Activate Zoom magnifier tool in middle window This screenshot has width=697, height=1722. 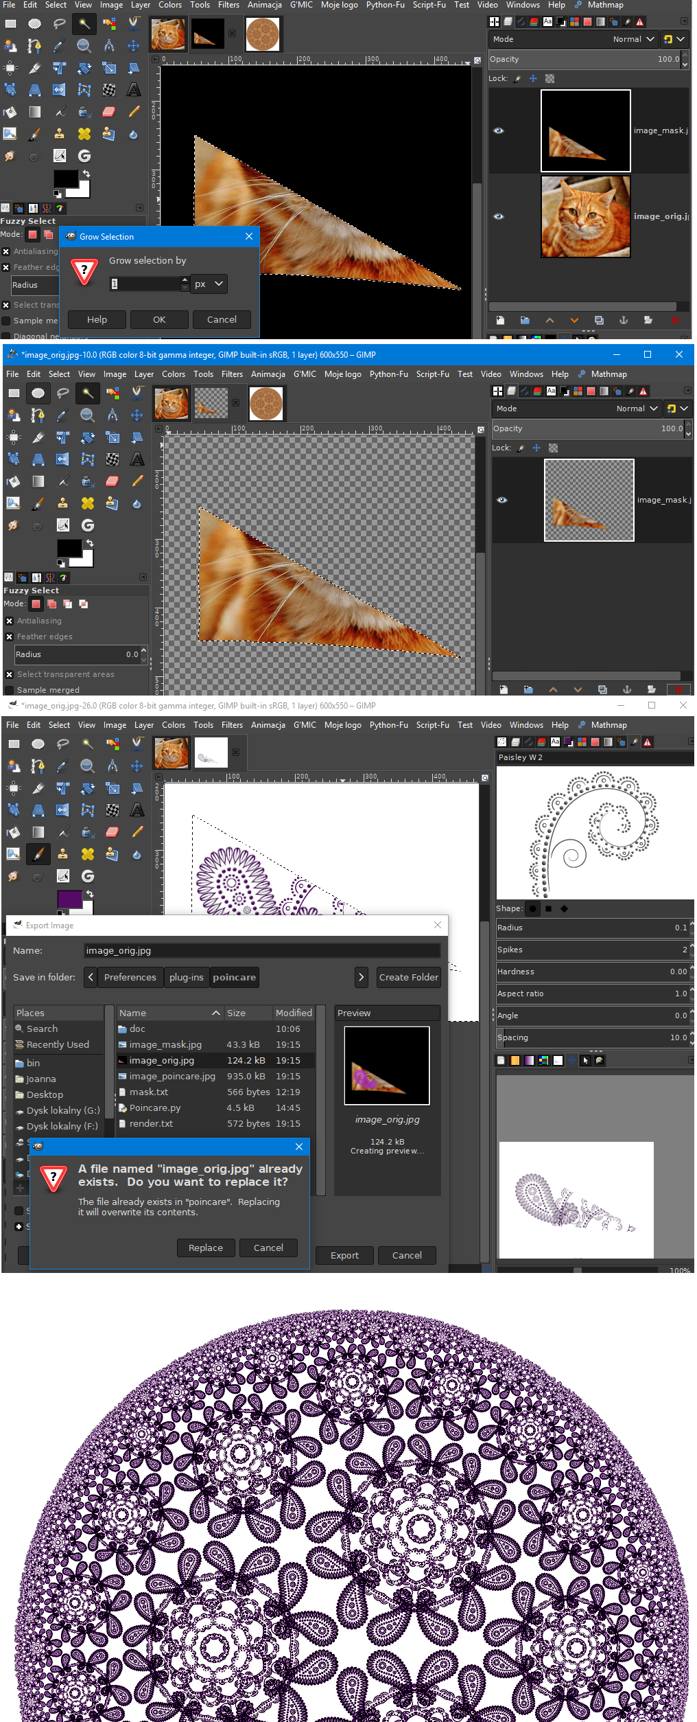pyautogui.click(x=87, y=415)
